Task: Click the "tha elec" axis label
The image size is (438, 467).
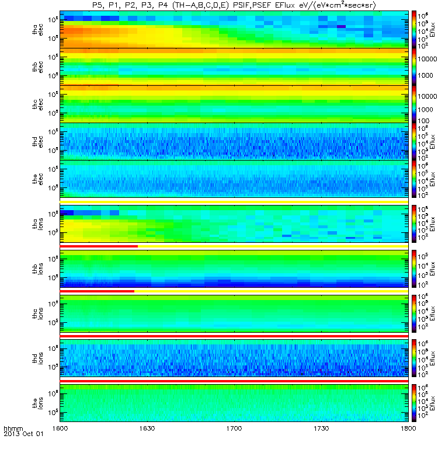Action: (37, 30)
